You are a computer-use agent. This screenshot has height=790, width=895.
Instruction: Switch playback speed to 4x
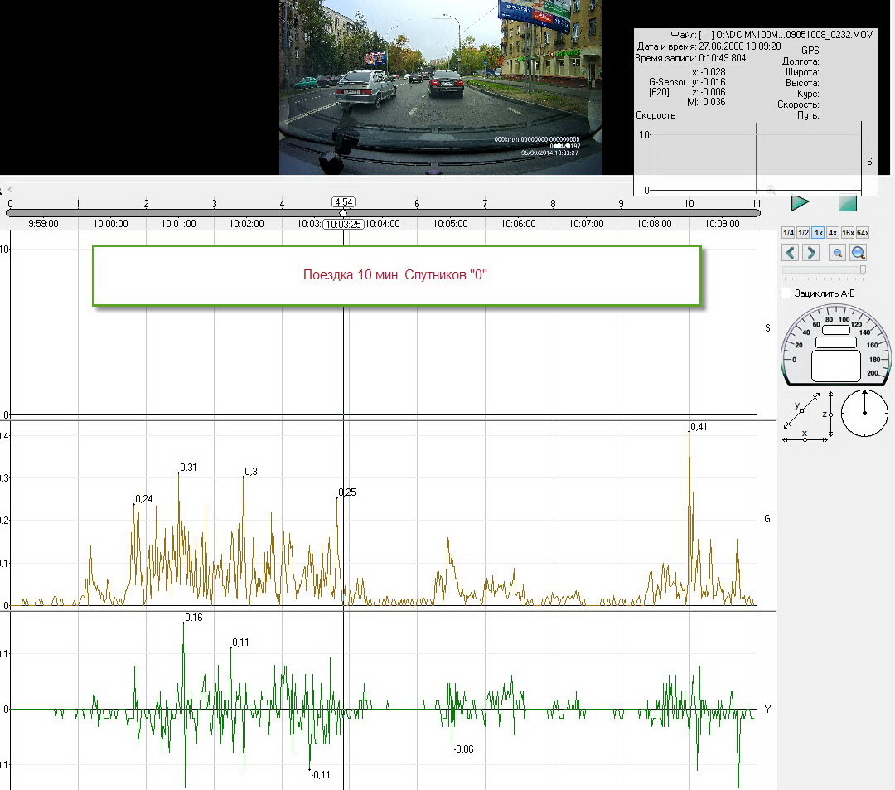pos(833,233)
